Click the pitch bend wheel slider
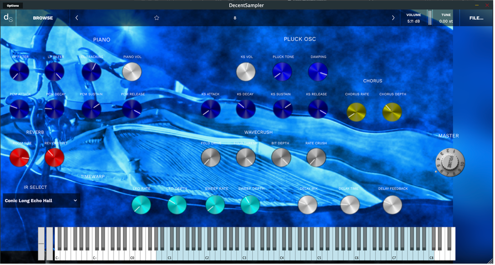Screen dimensions: 495x265 [41, 244]
